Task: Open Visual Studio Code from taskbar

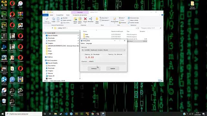Action: pos(66,114)
